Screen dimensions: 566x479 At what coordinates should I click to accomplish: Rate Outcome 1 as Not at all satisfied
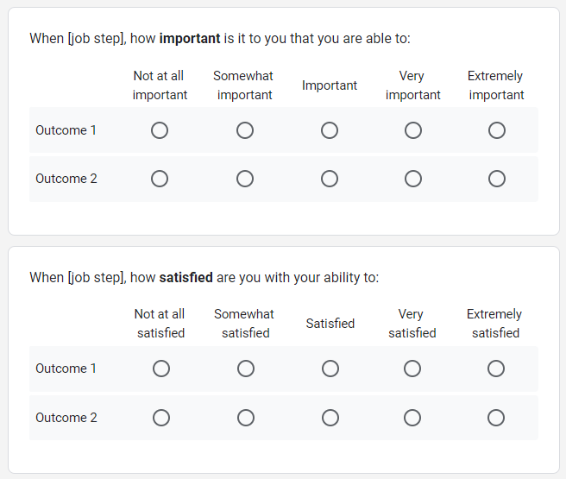click(161, 369)
